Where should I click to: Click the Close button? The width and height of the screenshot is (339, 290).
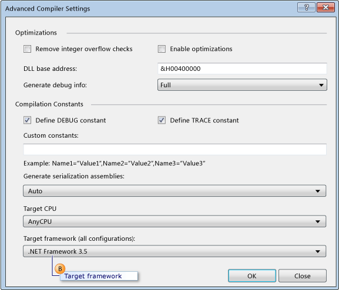302,276
